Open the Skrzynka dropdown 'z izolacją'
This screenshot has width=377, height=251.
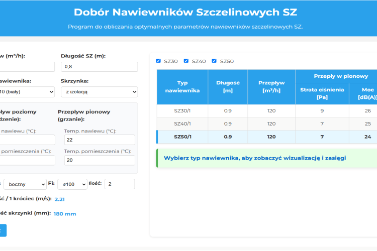coord(100,92)
